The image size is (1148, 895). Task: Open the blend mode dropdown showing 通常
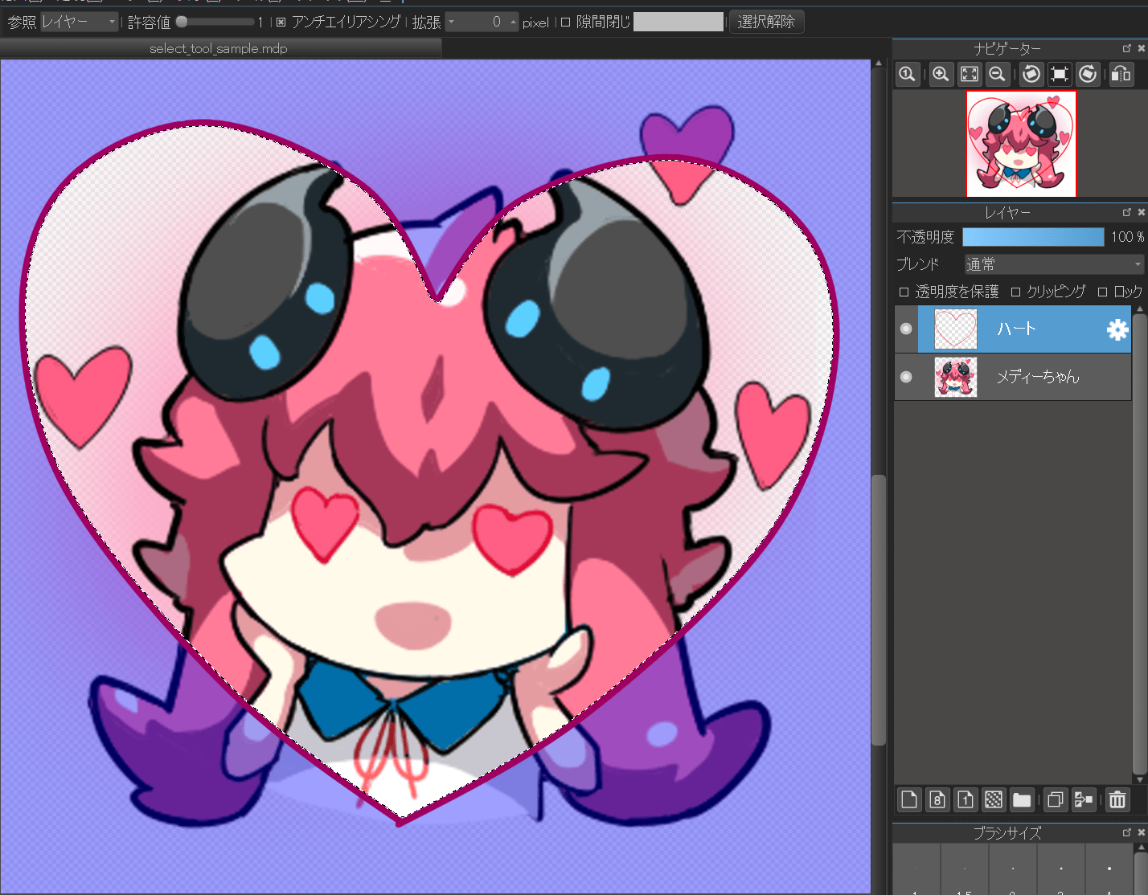coord(1053,264)
